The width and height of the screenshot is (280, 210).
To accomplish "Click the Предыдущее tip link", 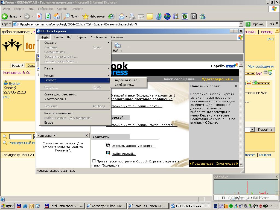I will tap(202, 164).
